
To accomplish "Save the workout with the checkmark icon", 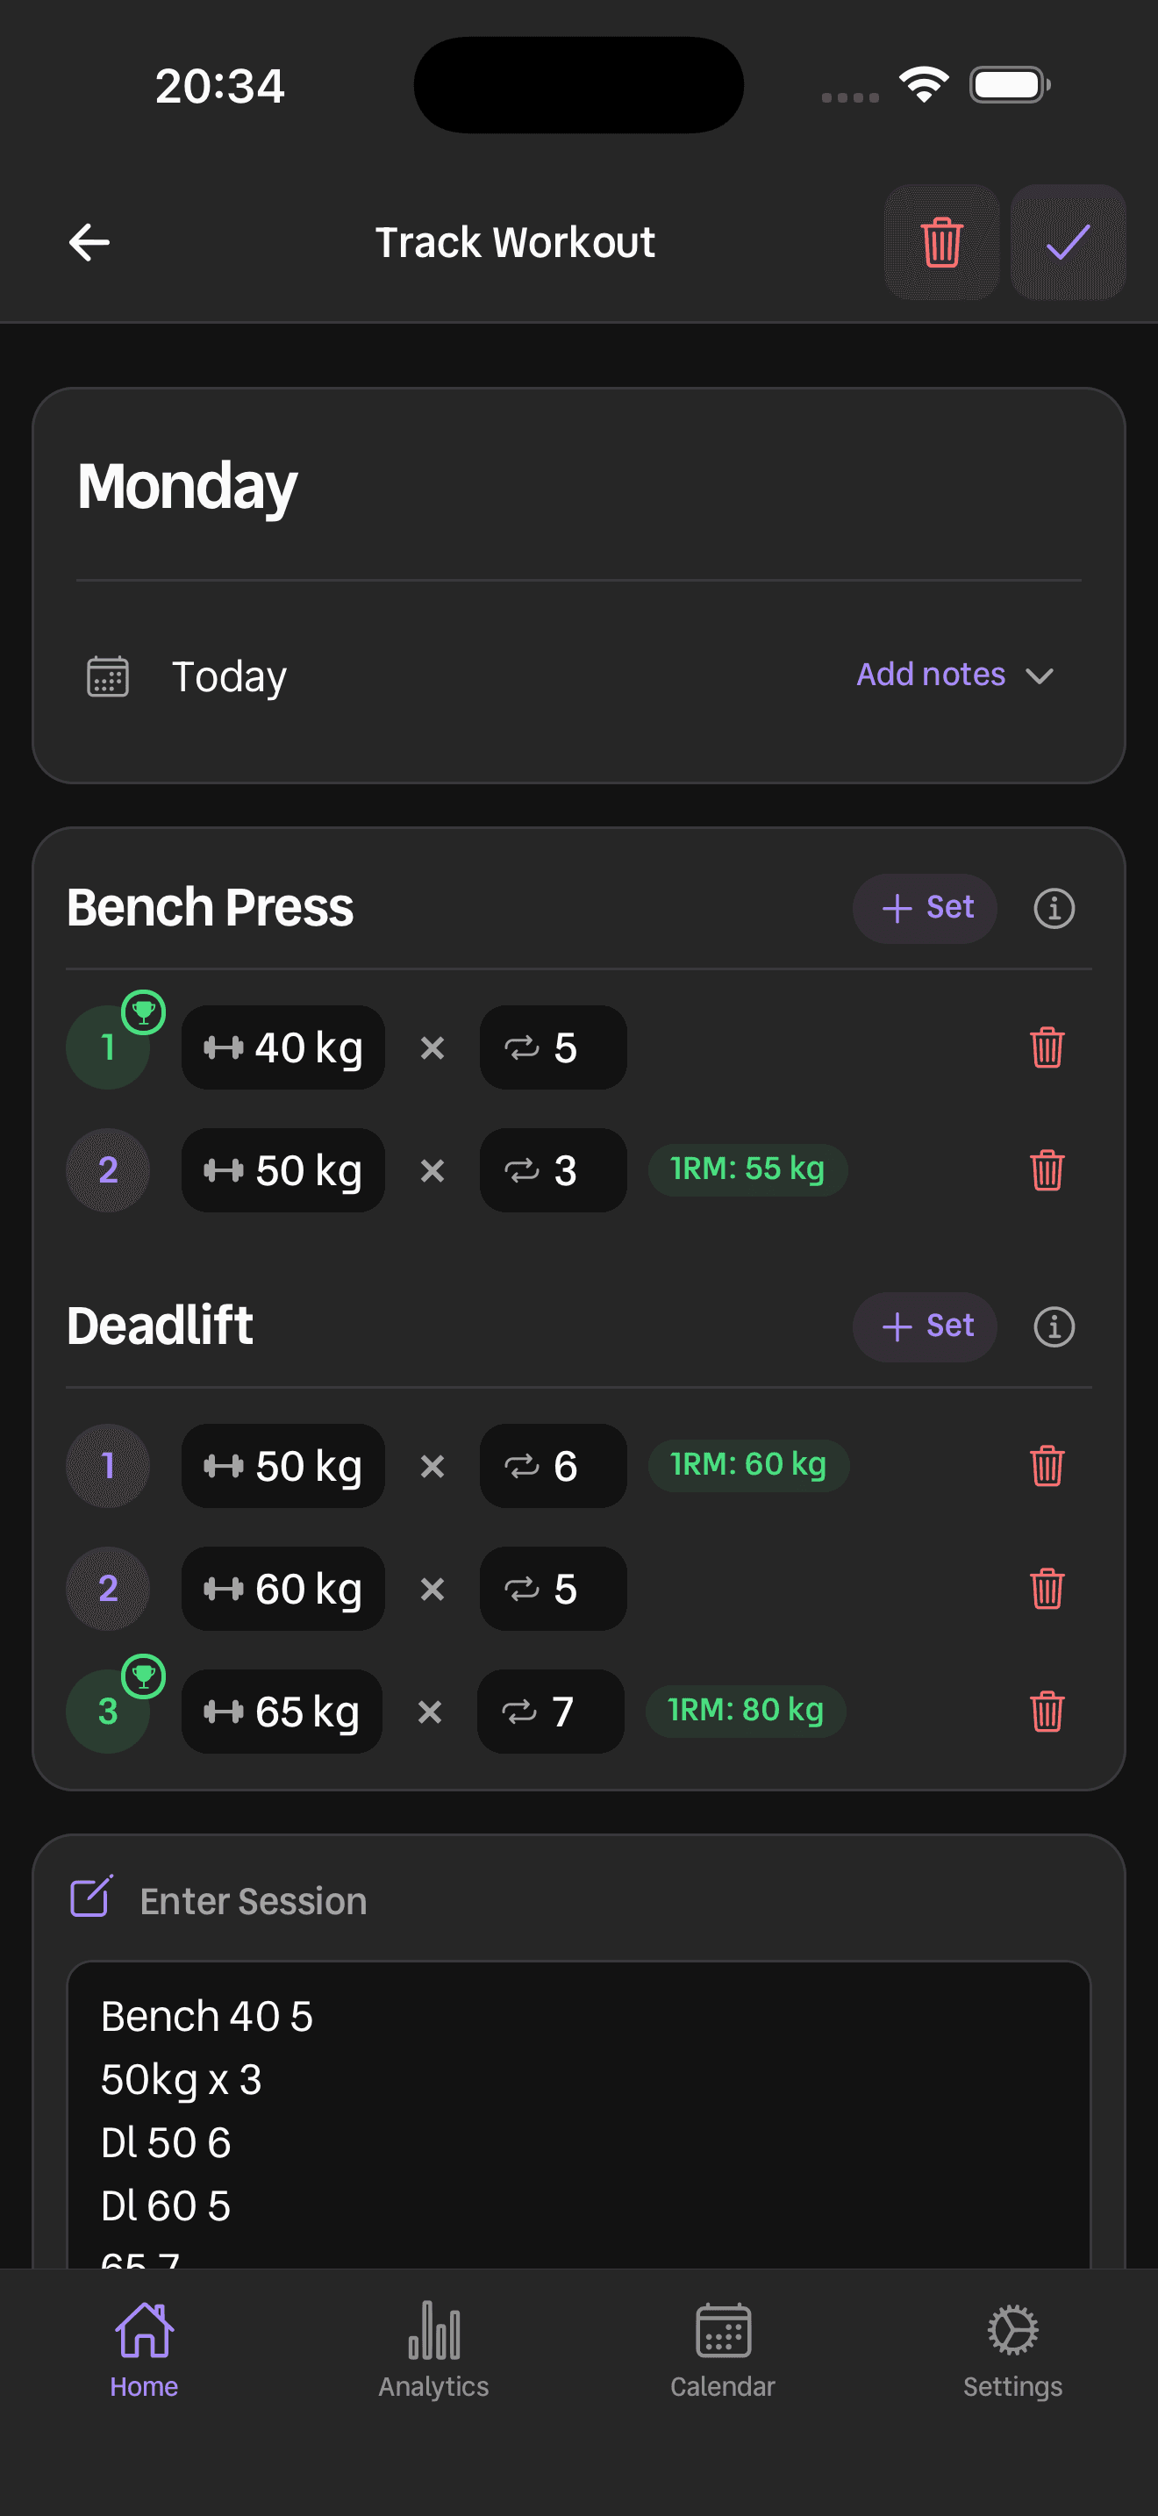I will coord(1067,243).
